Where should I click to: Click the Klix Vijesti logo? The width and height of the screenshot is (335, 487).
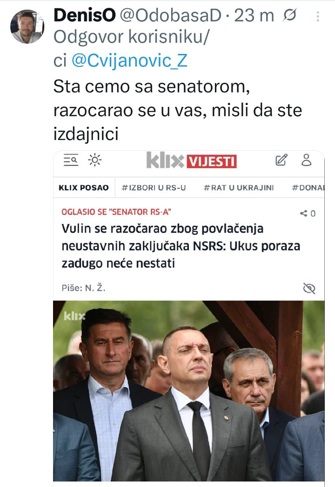click(191, 161)
